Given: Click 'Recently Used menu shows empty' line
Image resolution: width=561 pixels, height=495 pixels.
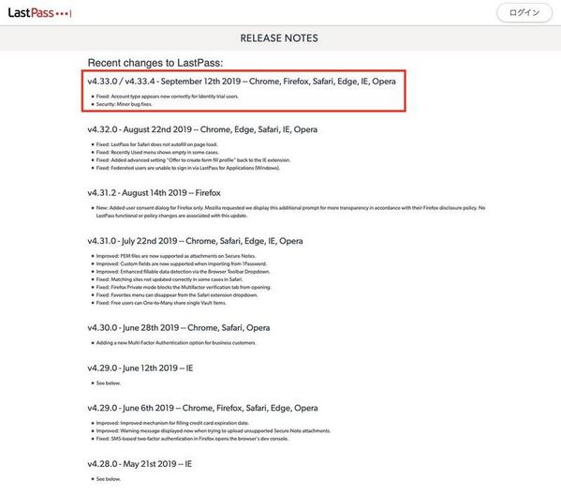Looking at the screenshot, I should coord(157,152).
